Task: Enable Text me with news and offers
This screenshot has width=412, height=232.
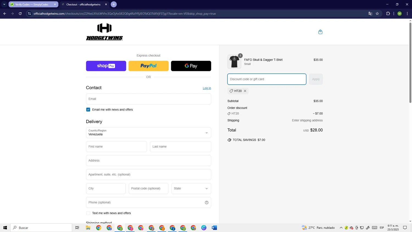Action: click(x=88, y=213)
